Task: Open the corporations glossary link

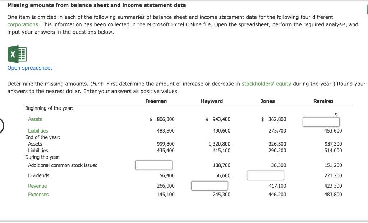Action: tap(22, 24)
